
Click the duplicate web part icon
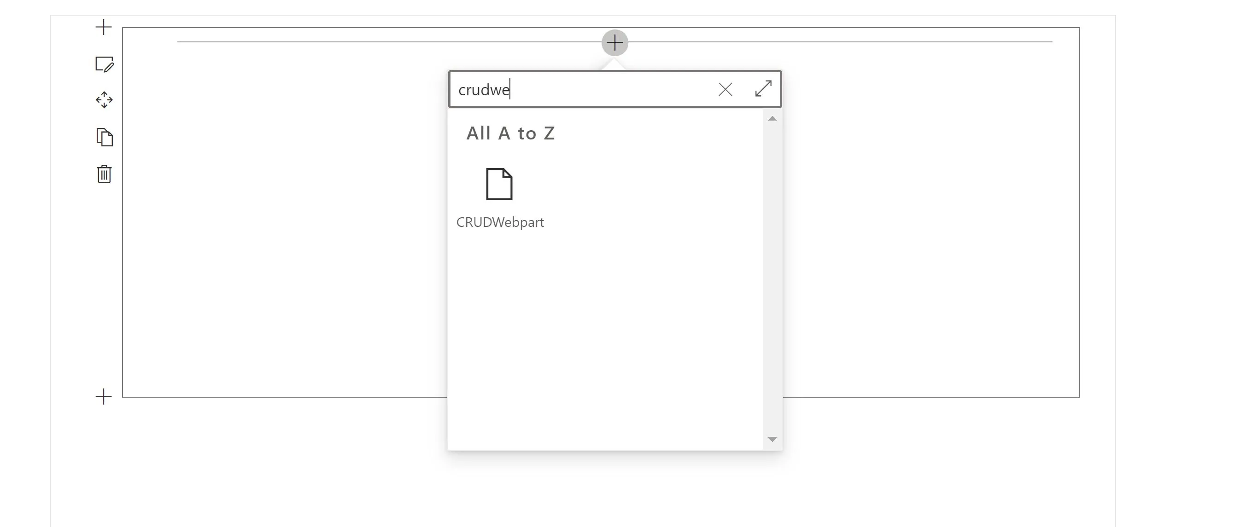click(105, 137)
